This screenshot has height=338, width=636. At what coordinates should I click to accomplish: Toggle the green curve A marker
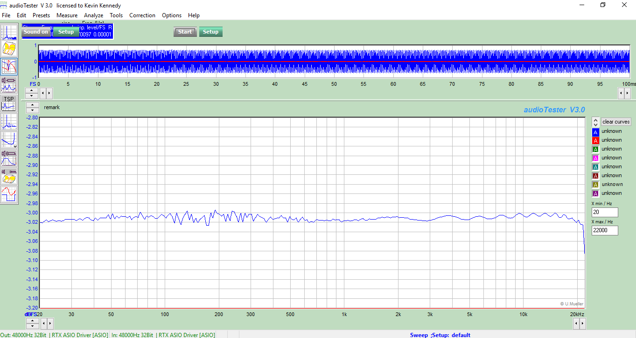pyautogui.click(x=595, y=150)
